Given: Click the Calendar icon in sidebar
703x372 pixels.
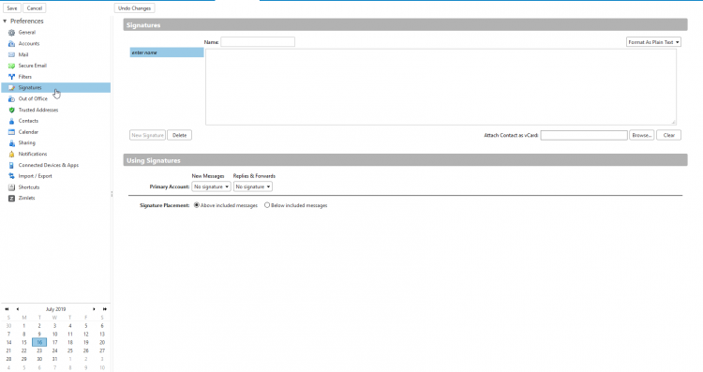Looking at the screenshot, I should point(11,132).
